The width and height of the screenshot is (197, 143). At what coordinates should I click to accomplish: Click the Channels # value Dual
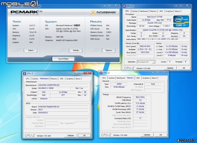[x=153, y=84]
